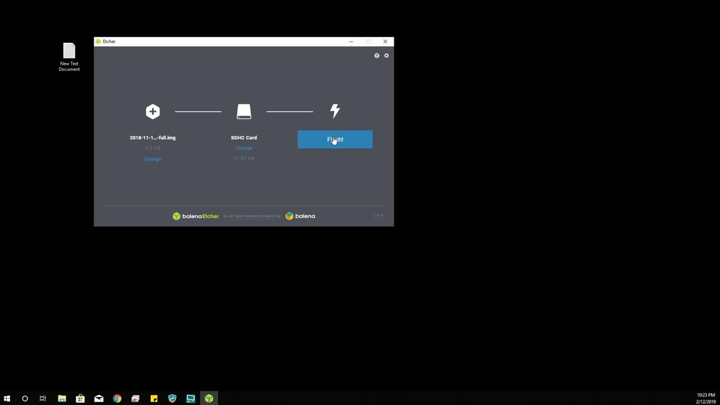720x405 pixels.
Task: Click the SDHC Card label
Action: 244,138
